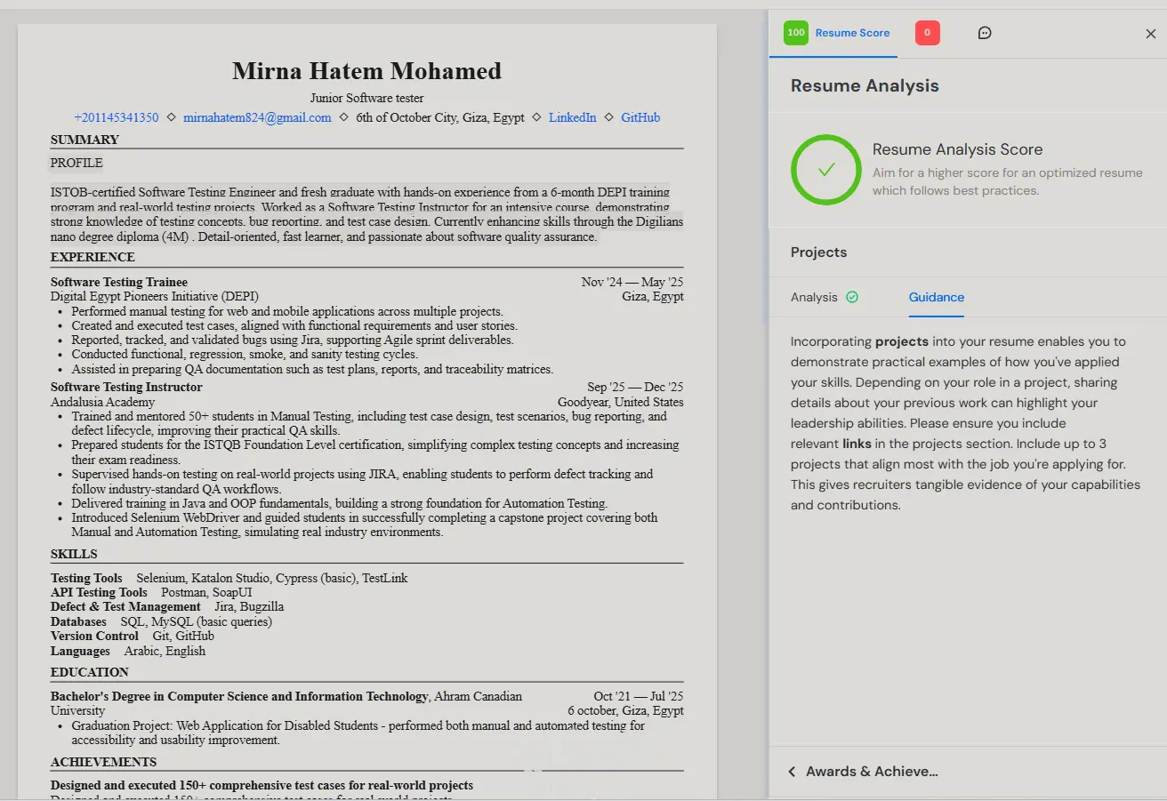The height and width of the screenshot is (801, 1167).
Task: Click the Resume Analysis panel title
Action: tap(865, 85)
